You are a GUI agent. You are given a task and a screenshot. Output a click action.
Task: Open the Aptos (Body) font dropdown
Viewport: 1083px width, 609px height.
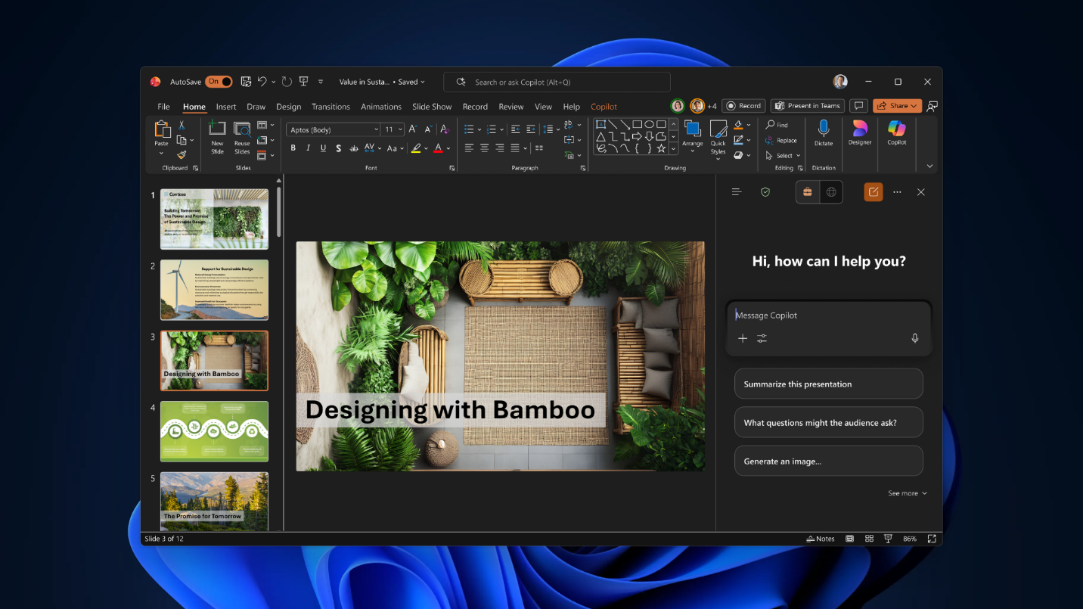tap(376, 129)
